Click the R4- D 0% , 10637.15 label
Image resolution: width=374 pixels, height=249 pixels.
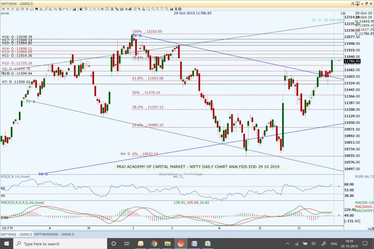(x=139, y=154)
